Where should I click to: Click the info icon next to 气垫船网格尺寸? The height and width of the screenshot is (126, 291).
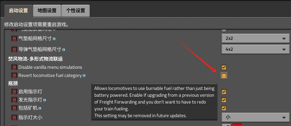pos(54,39)
